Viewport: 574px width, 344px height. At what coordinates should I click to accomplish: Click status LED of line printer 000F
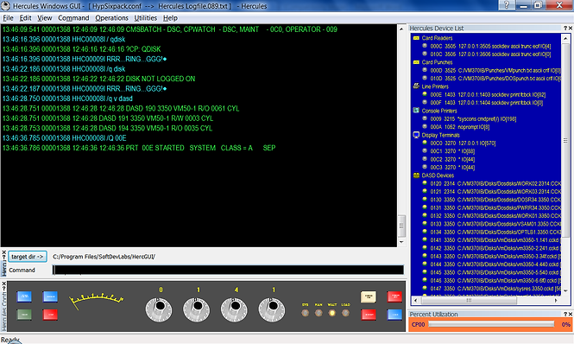(425, 102)
